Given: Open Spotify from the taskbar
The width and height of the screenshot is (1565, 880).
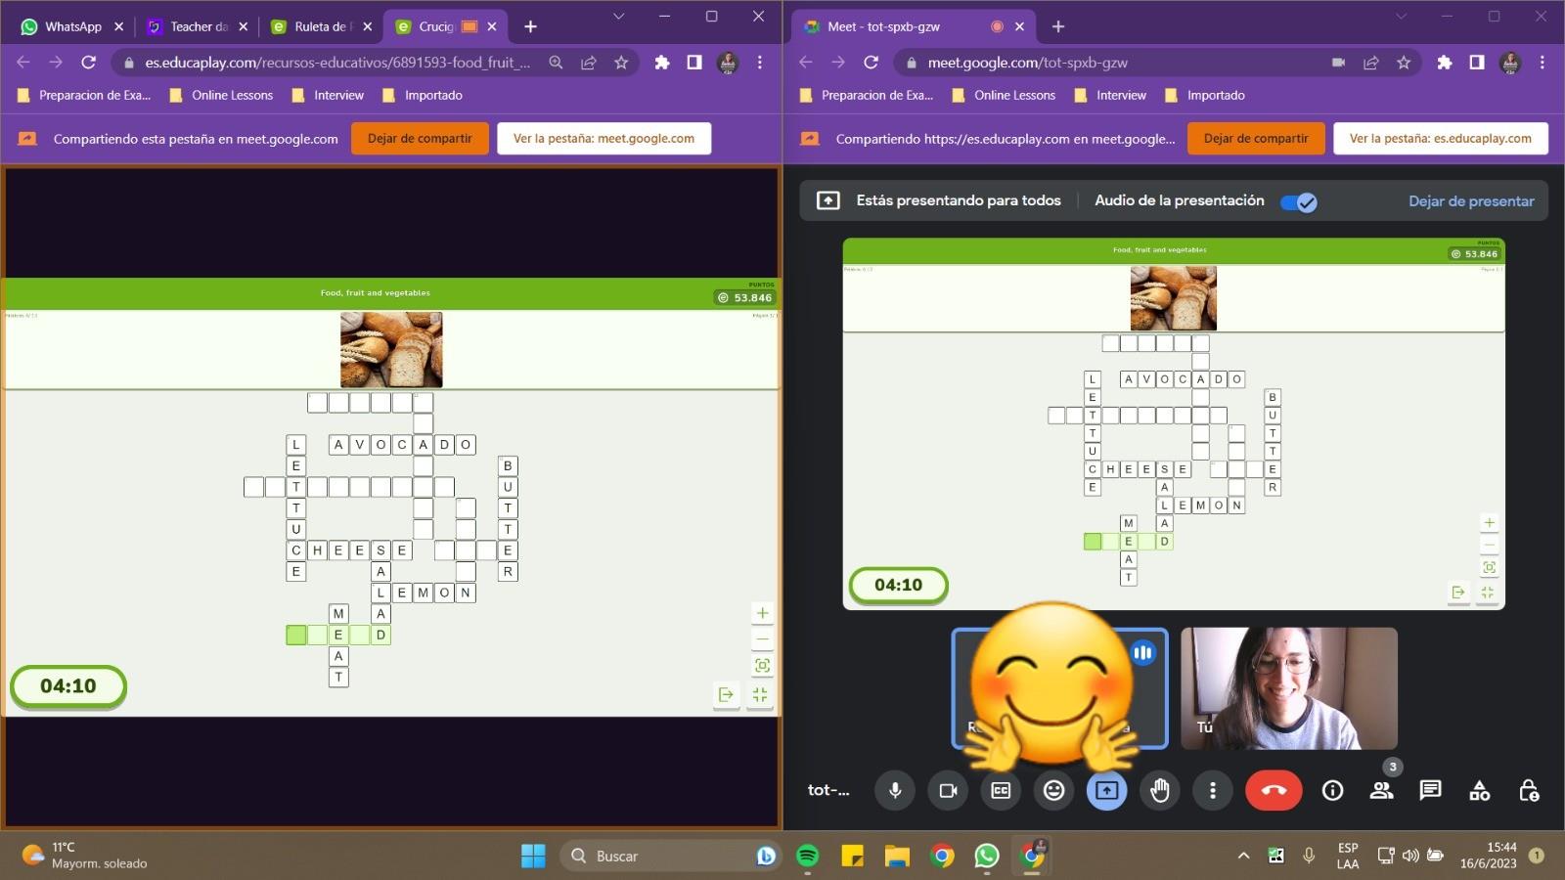Looking at the screenshot, I should pyautogui.click(x=807, y=856).
